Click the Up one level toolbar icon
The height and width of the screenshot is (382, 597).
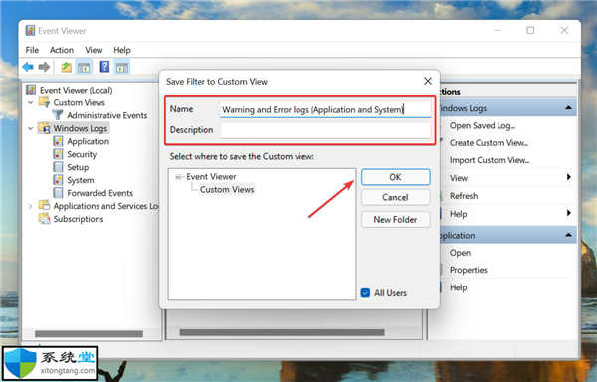coord(67,68)
